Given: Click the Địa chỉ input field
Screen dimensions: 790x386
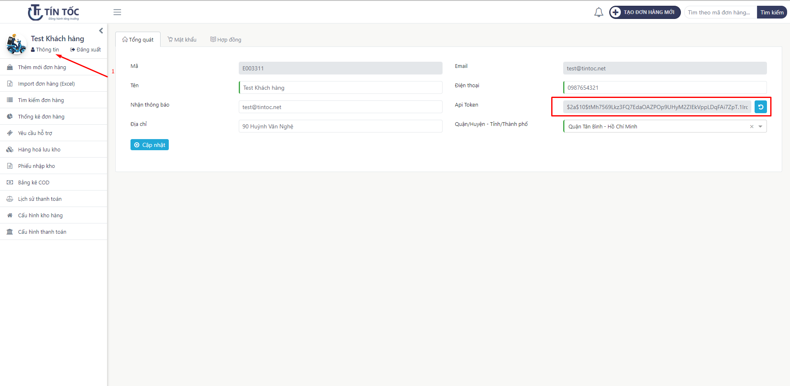Looking at the screenshot, I should [x=340, y=126].
